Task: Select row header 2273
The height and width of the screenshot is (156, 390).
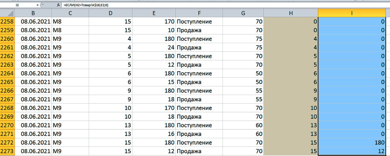Action: pyautogui.click(x=7, y=151)
